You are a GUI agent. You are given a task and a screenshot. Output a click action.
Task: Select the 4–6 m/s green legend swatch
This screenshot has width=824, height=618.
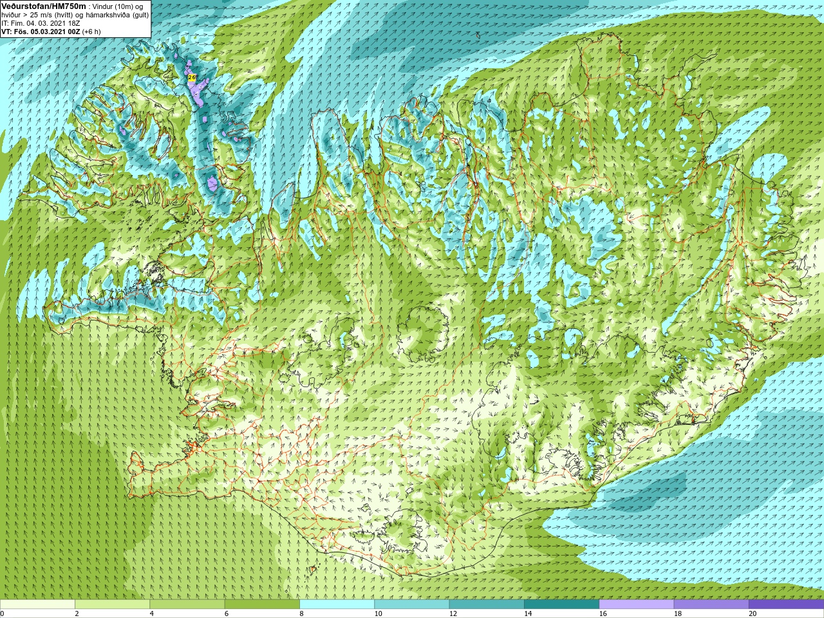click(x=187, y=604)
